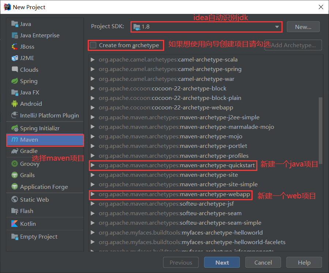Click the JDK folder icon in SDK field
Screen dimensions: 329x273
pyautogui.click(x=137, y=27)
